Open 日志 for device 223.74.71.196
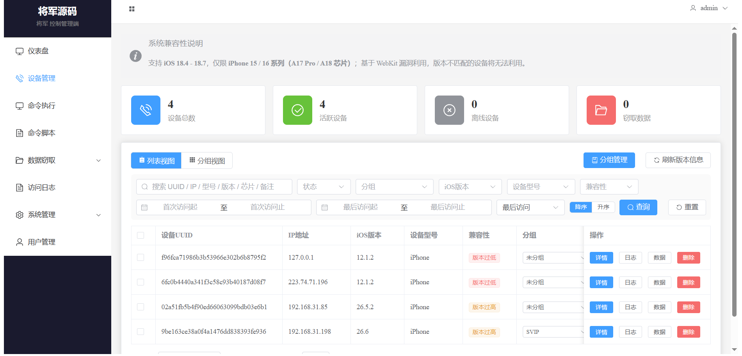Screen dimensions: 742x356 click(x=630, y=282)
